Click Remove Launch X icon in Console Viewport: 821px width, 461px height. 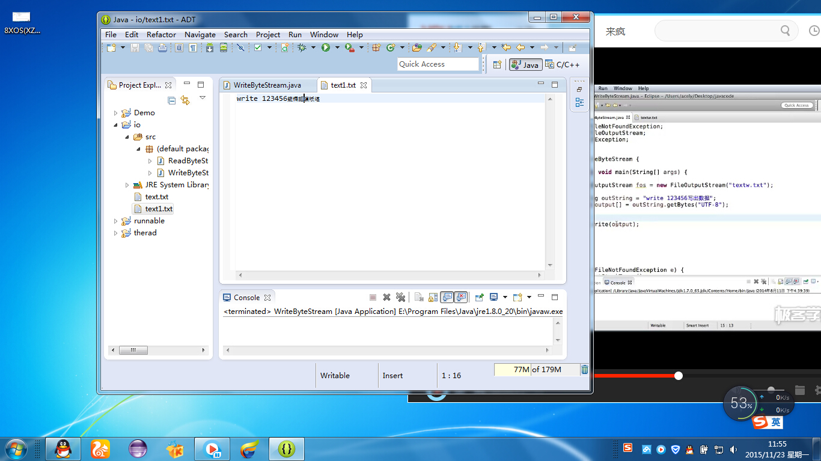[387, 297]
